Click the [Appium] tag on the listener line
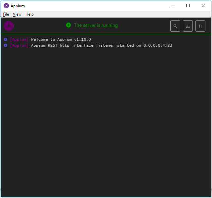This screenshot has width=212, height=198. pyautogui.click(x=19, y=45)
